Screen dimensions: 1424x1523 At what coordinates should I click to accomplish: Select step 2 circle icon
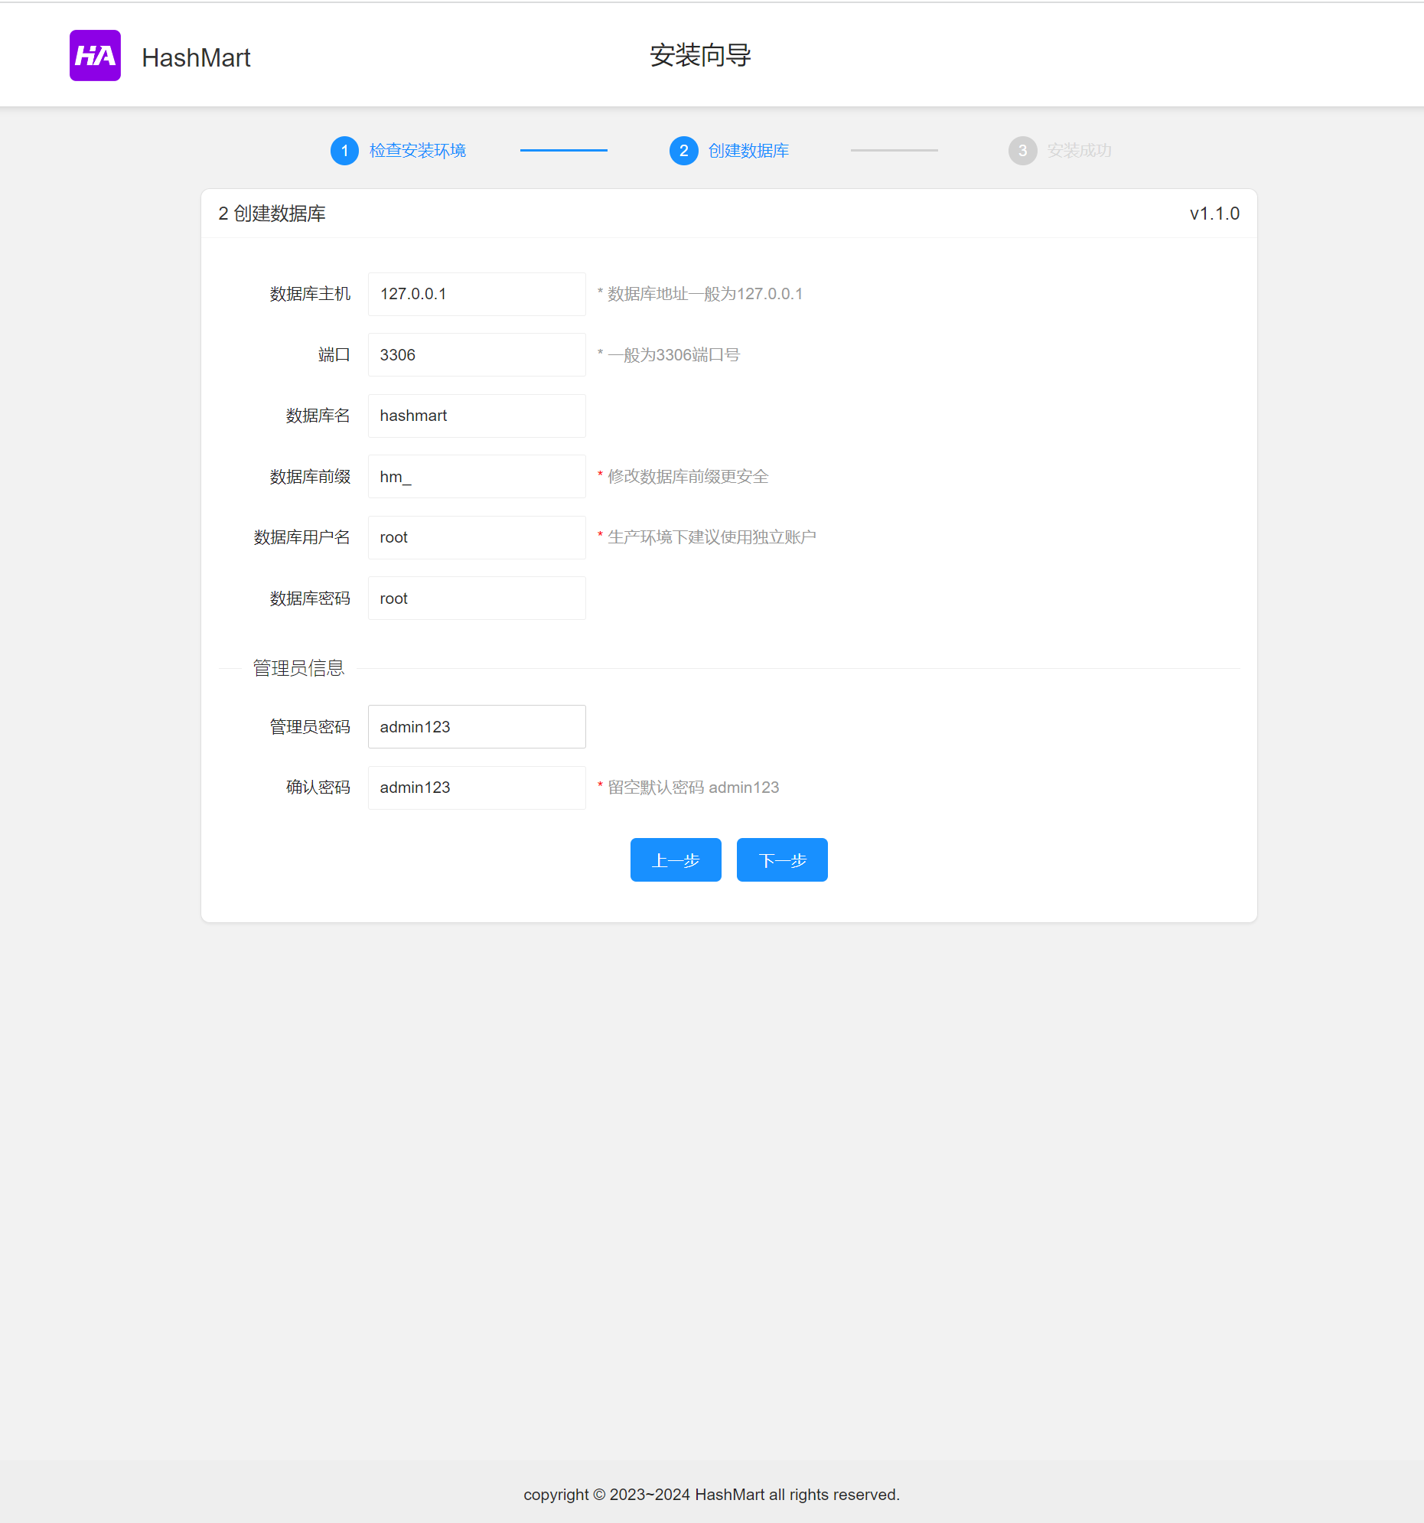pyautogui.click(x=684, y=151)
